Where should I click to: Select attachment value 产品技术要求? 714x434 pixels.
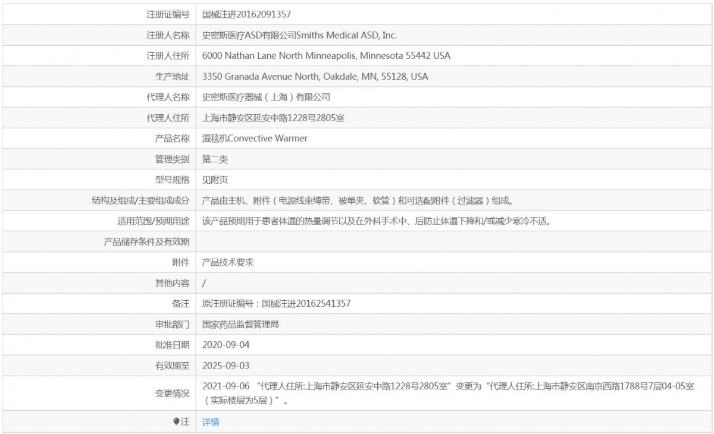(228, 262)
